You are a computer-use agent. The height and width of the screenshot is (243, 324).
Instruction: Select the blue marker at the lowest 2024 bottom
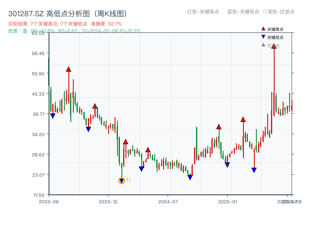click(x=189, y=177)
